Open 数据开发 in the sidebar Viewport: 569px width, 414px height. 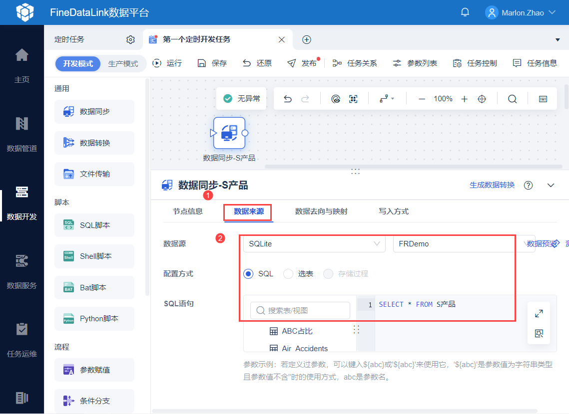pos(22,203)
